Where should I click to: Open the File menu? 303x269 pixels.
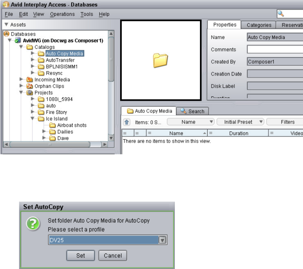click(x=9, y=14)
